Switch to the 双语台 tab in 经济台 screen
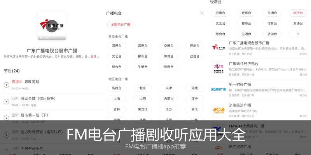 [298, 24]
